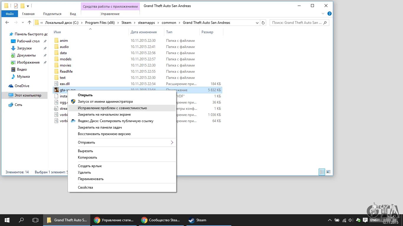Select the movies folder icon
This screenshot has width=403, height=226.
click(x=56, y=65)
